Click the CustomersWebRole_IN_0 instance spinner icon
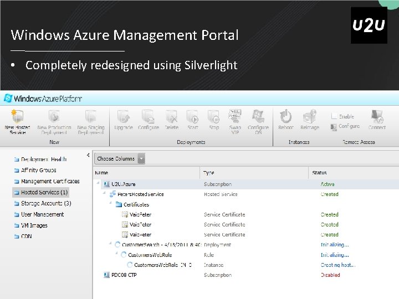The image size is (399, 299). click(130, 265)
